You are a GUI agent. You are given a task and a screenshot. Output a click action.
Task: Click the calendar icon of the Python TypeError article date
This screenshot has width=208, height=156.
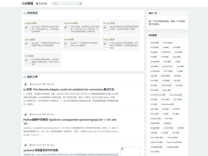coord(31,114)
